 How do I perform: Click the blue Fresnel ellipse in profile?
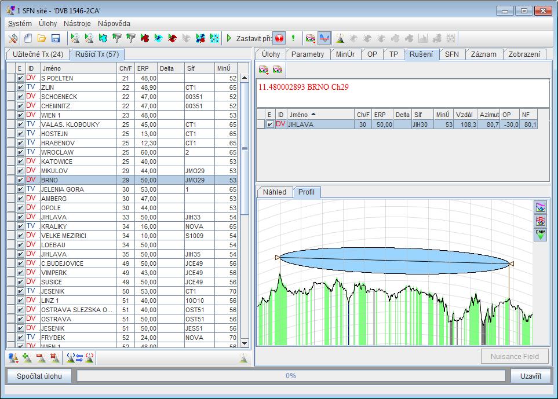click(394, 261)
